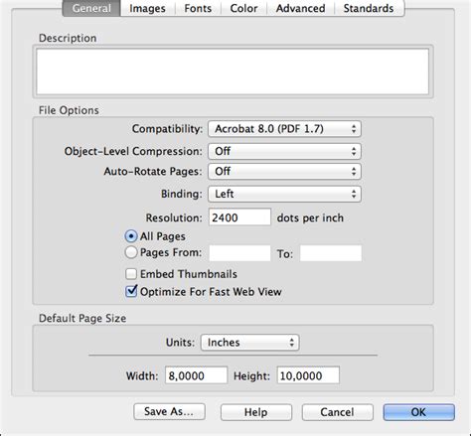471x436 pixels.
Task: Open the Binding dropdown
Action: pos(284,194)
